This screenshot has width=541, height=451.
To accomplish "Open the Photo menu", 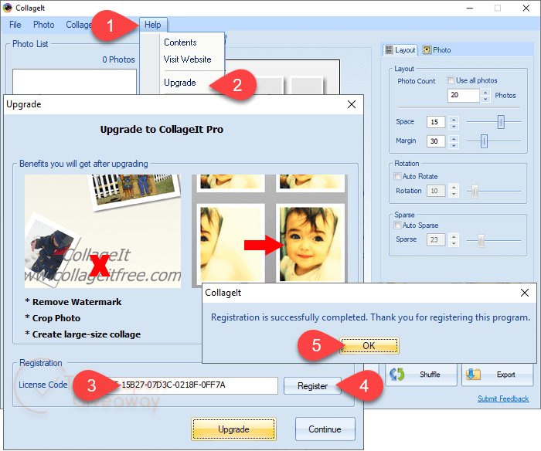I will click(44, 25).
